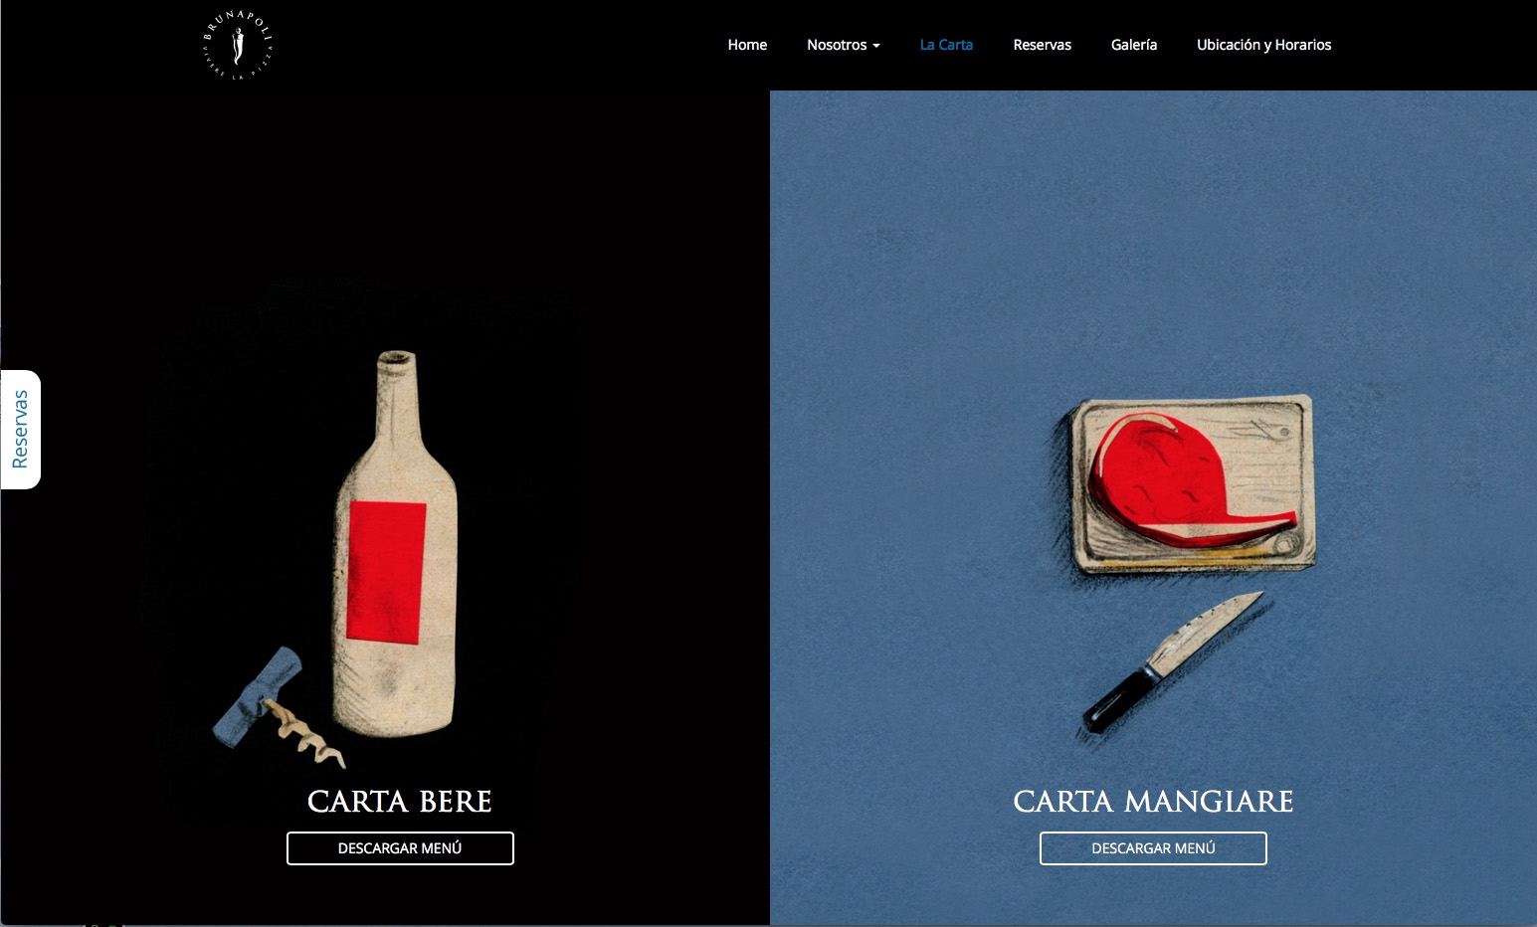
Task: Select the La Carta nav item
Action: click(946, 45)
